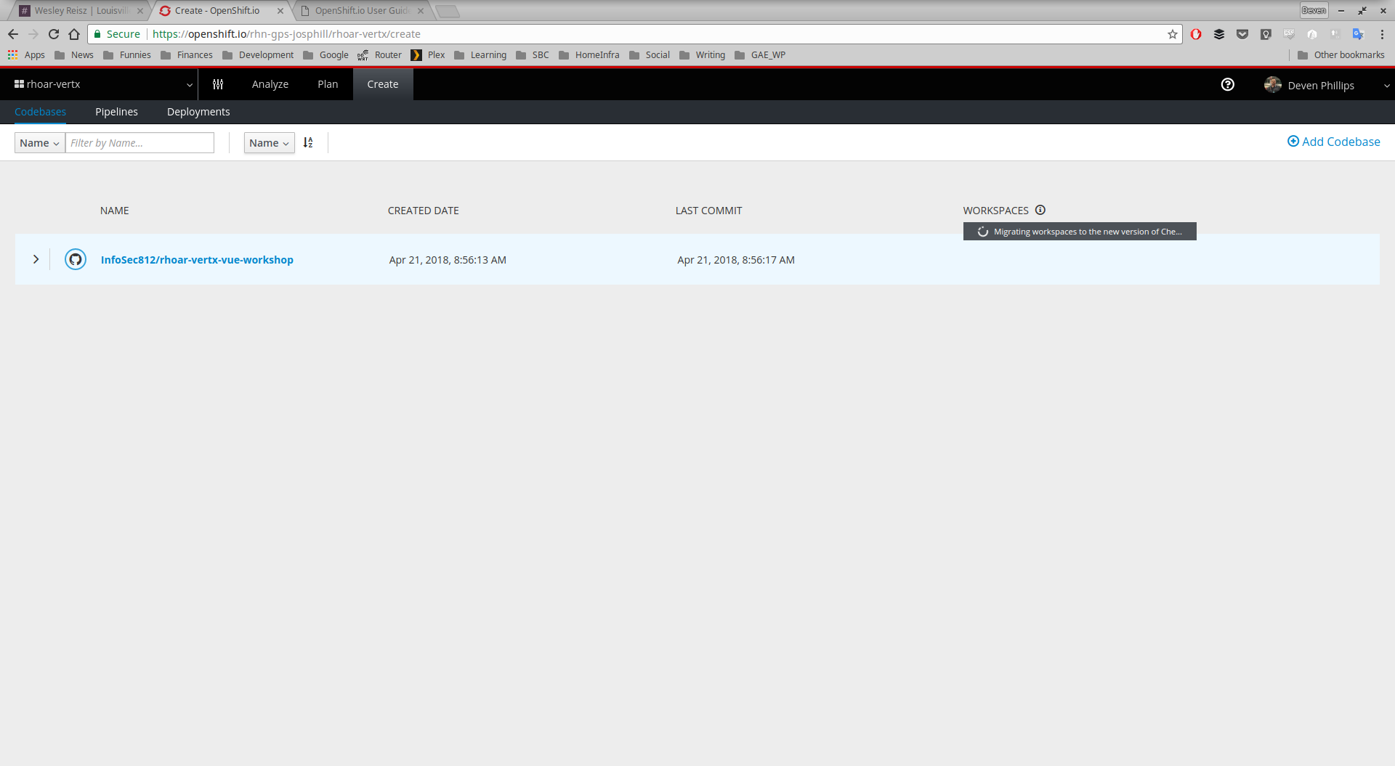Close the Wesley Reisz tab
The image size is (1395, 766).
tap(140, 11)
